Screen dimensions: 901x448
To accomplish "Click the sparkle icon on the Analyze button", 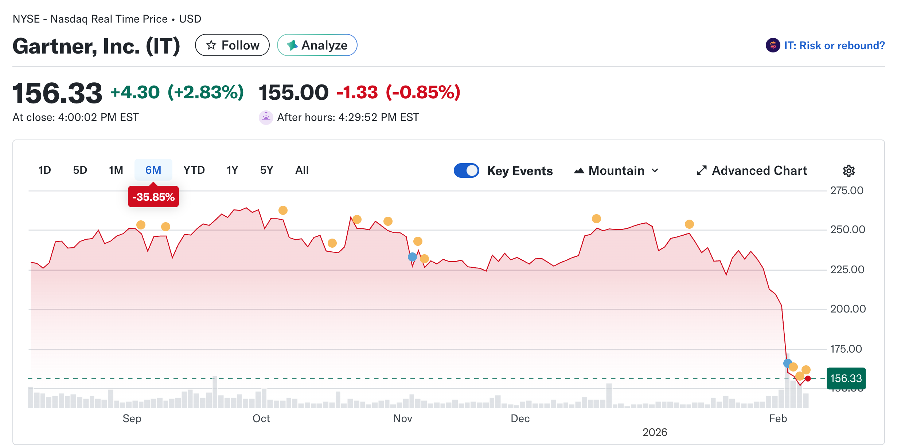I will pos(292,45).
